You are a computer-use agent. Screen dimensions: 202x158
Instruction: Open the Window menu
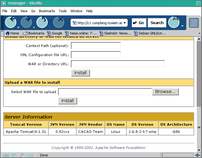[76, 11]
